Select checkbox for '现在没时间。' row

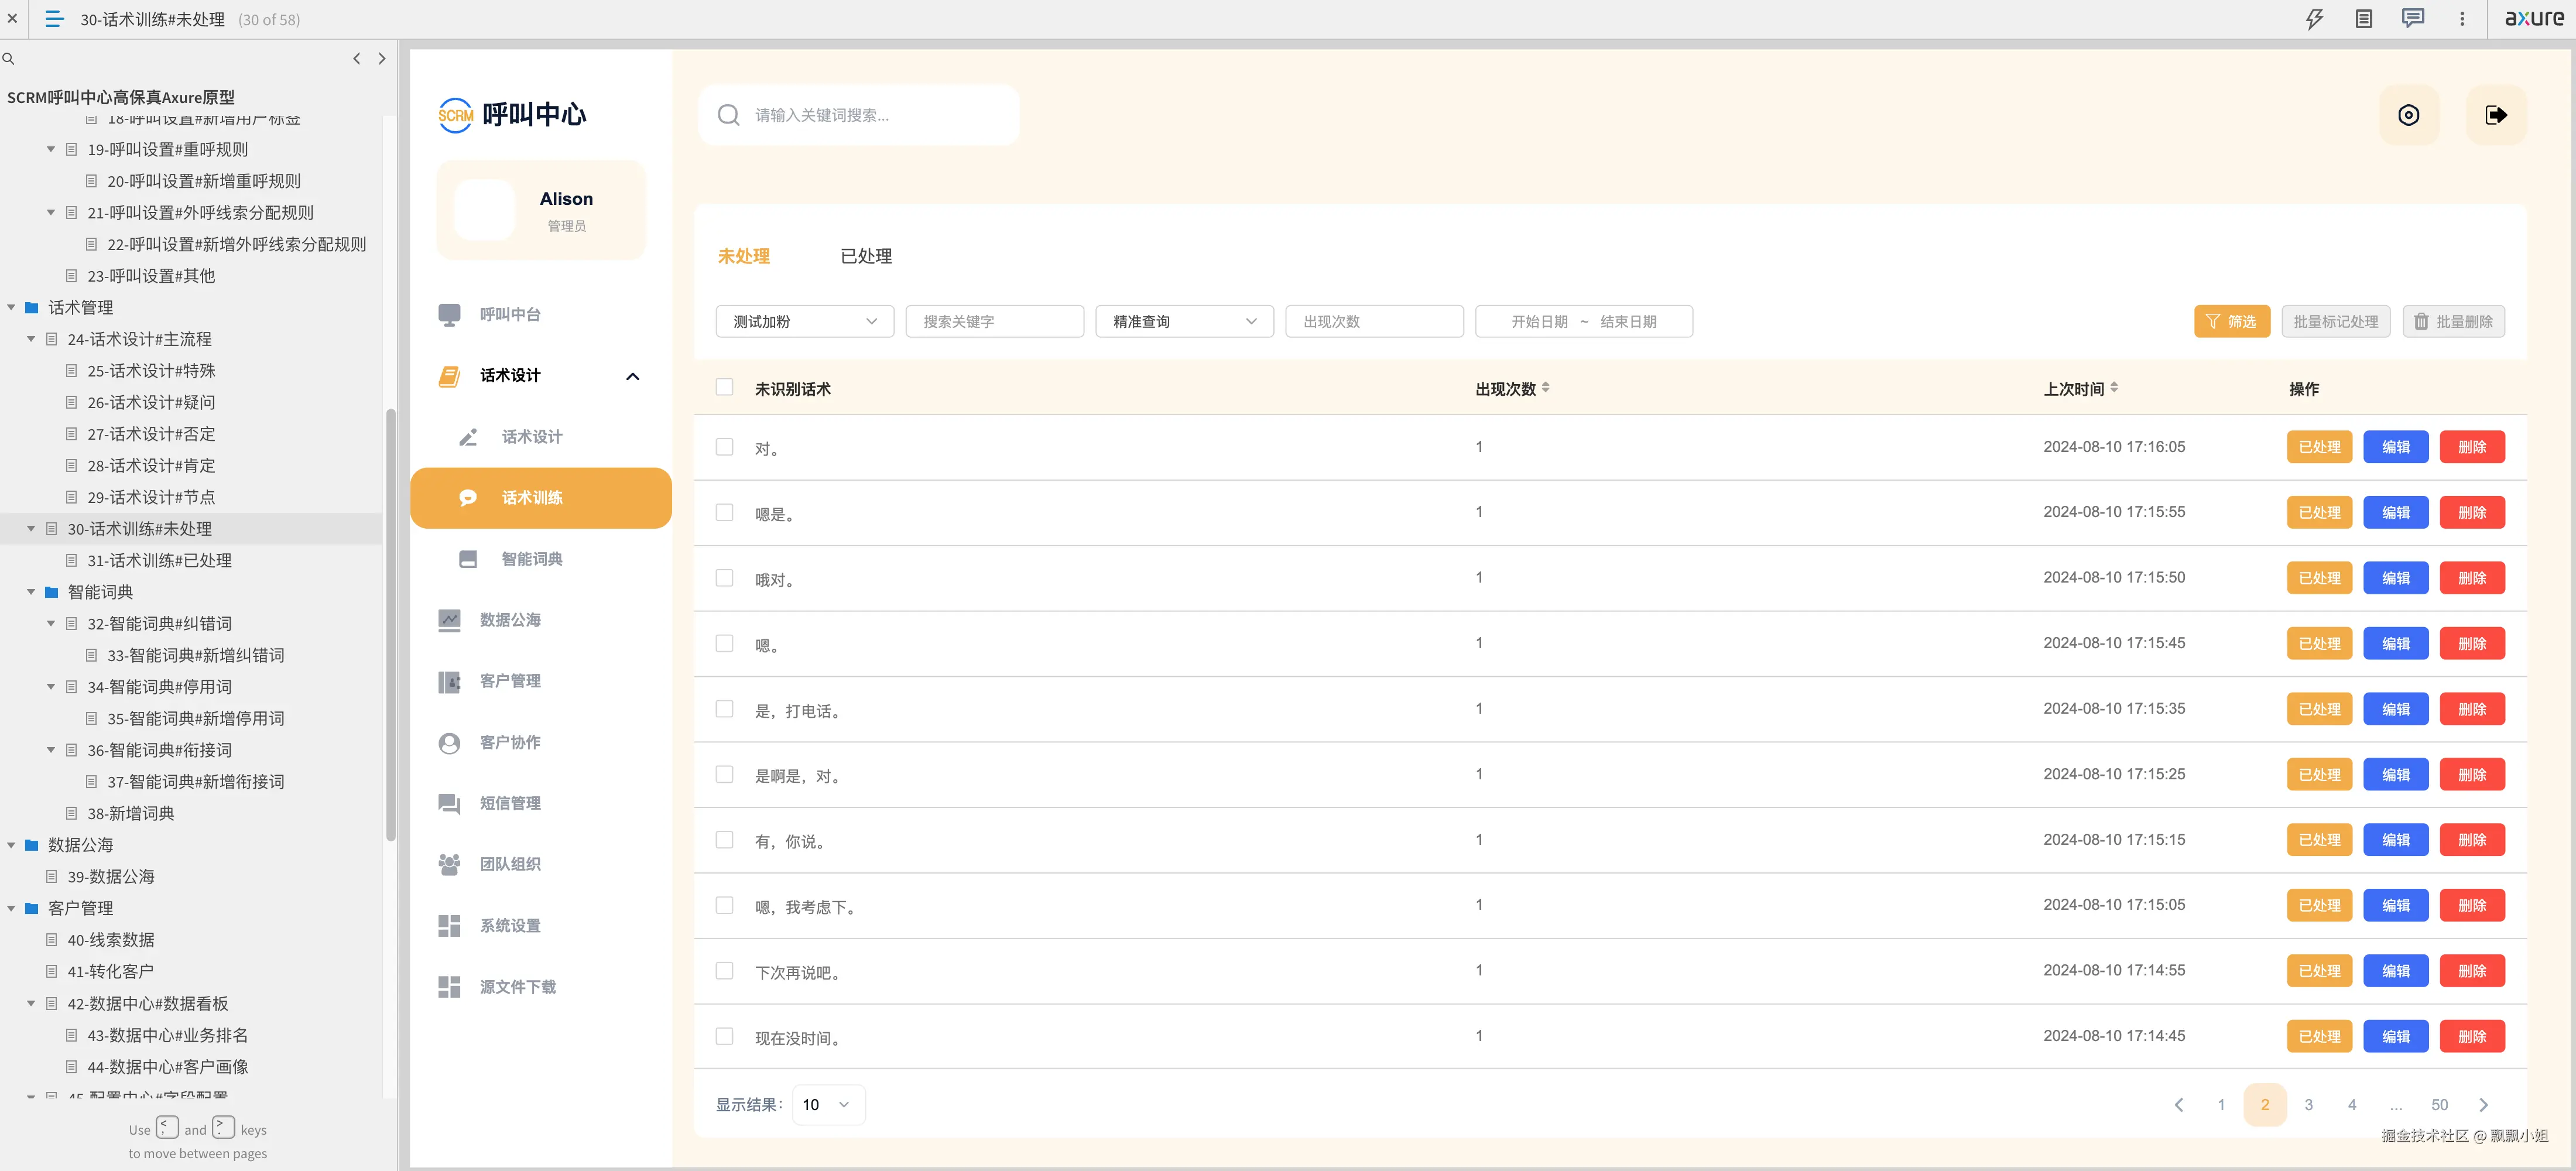[x=724, y=1036]
